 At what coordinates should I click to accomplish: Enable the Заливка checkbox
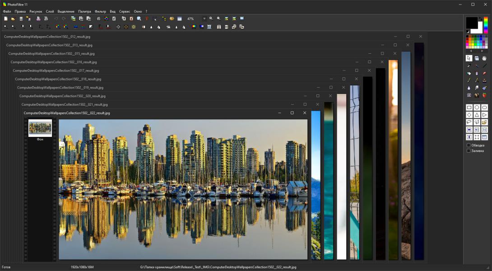469,151
